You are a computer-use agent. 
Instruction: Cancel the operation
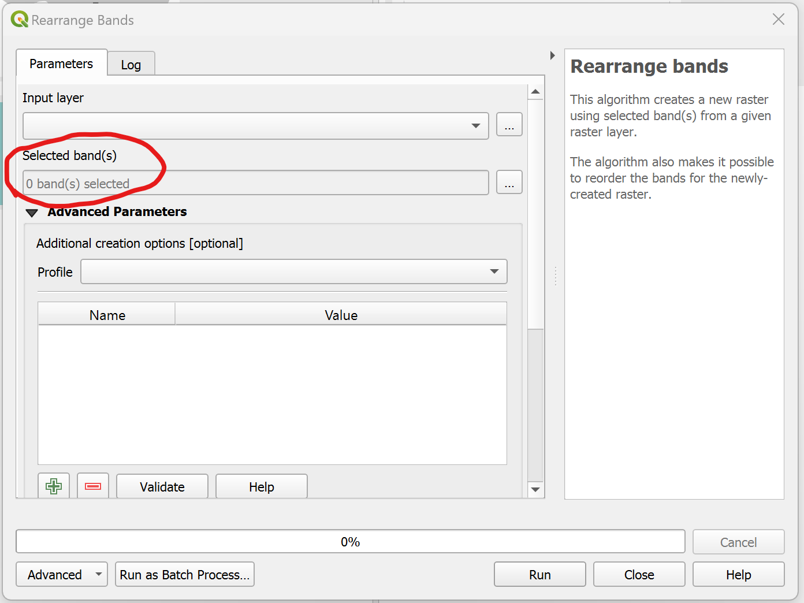pos(738,542)
